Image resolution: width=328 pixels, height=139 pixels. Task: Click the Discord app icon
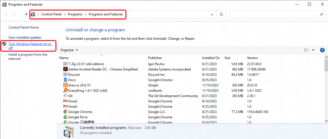point(65,75)
